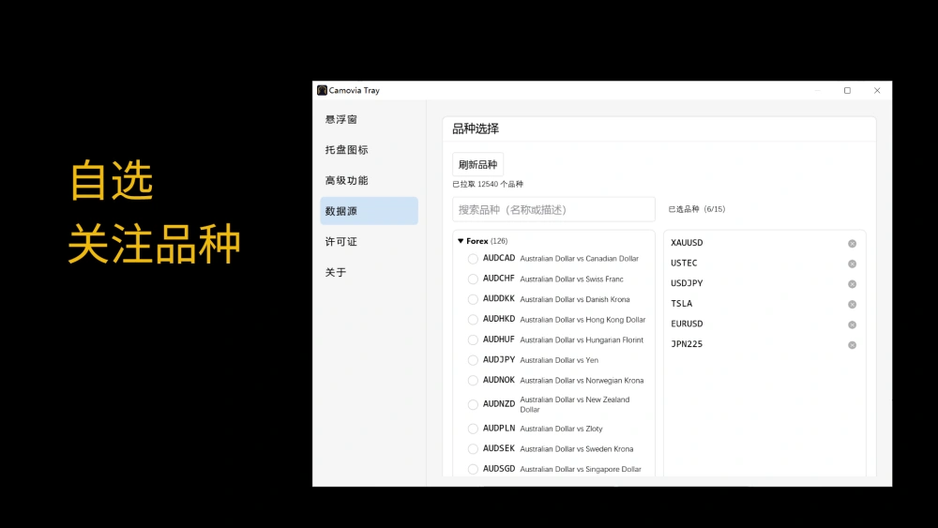Image resolution: width=938 pixels, height=528 pixels.
Task: Click TSLA in selected list
Action: [681, 304]
